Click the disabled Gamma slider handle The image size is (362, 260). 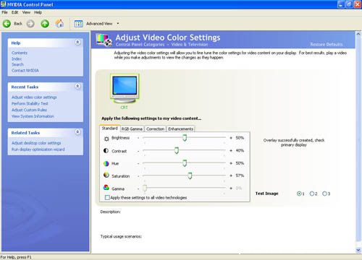pyautogui.click(x=145, y=188)
